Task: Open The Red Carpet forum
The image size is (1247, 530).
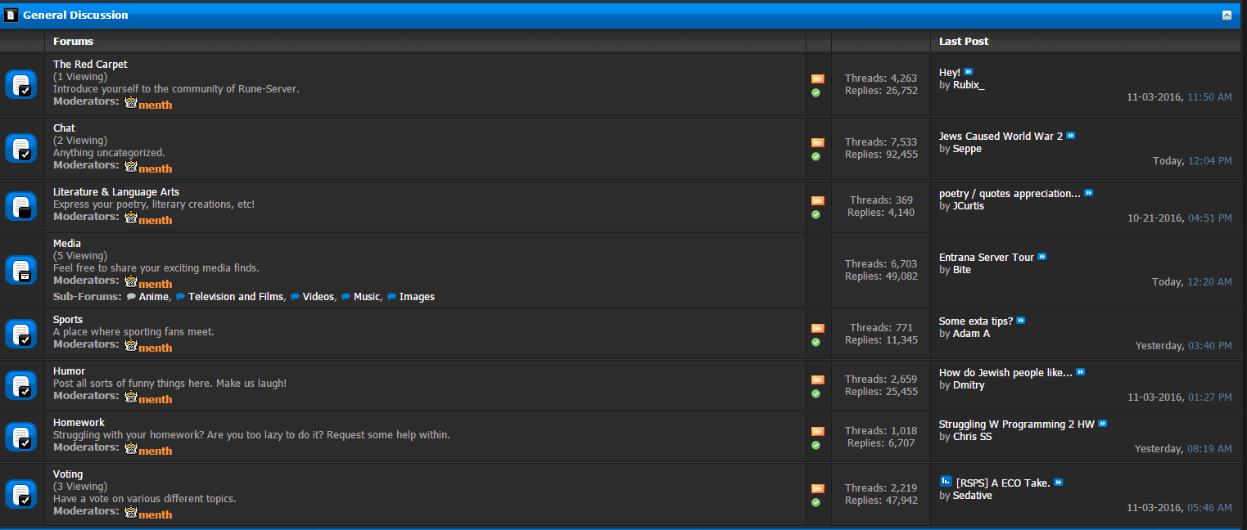Action: (90, 64)
